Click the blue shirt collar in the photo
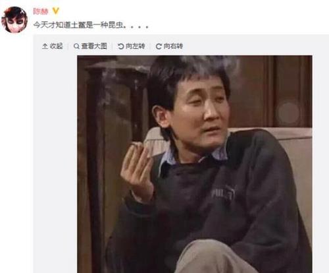The height and width of the screenshot is (273, 329). (x=168, y=160)
